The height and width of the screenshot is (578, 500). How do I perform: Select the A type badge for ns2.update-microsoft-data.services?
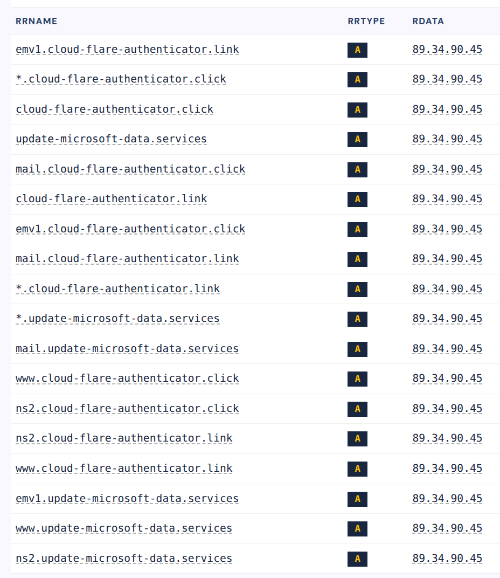click(x=357, y=559)
